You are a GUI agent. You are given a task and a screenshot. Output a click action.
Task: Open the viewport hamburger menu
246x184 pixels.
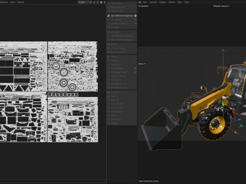[x=140, y=2]
